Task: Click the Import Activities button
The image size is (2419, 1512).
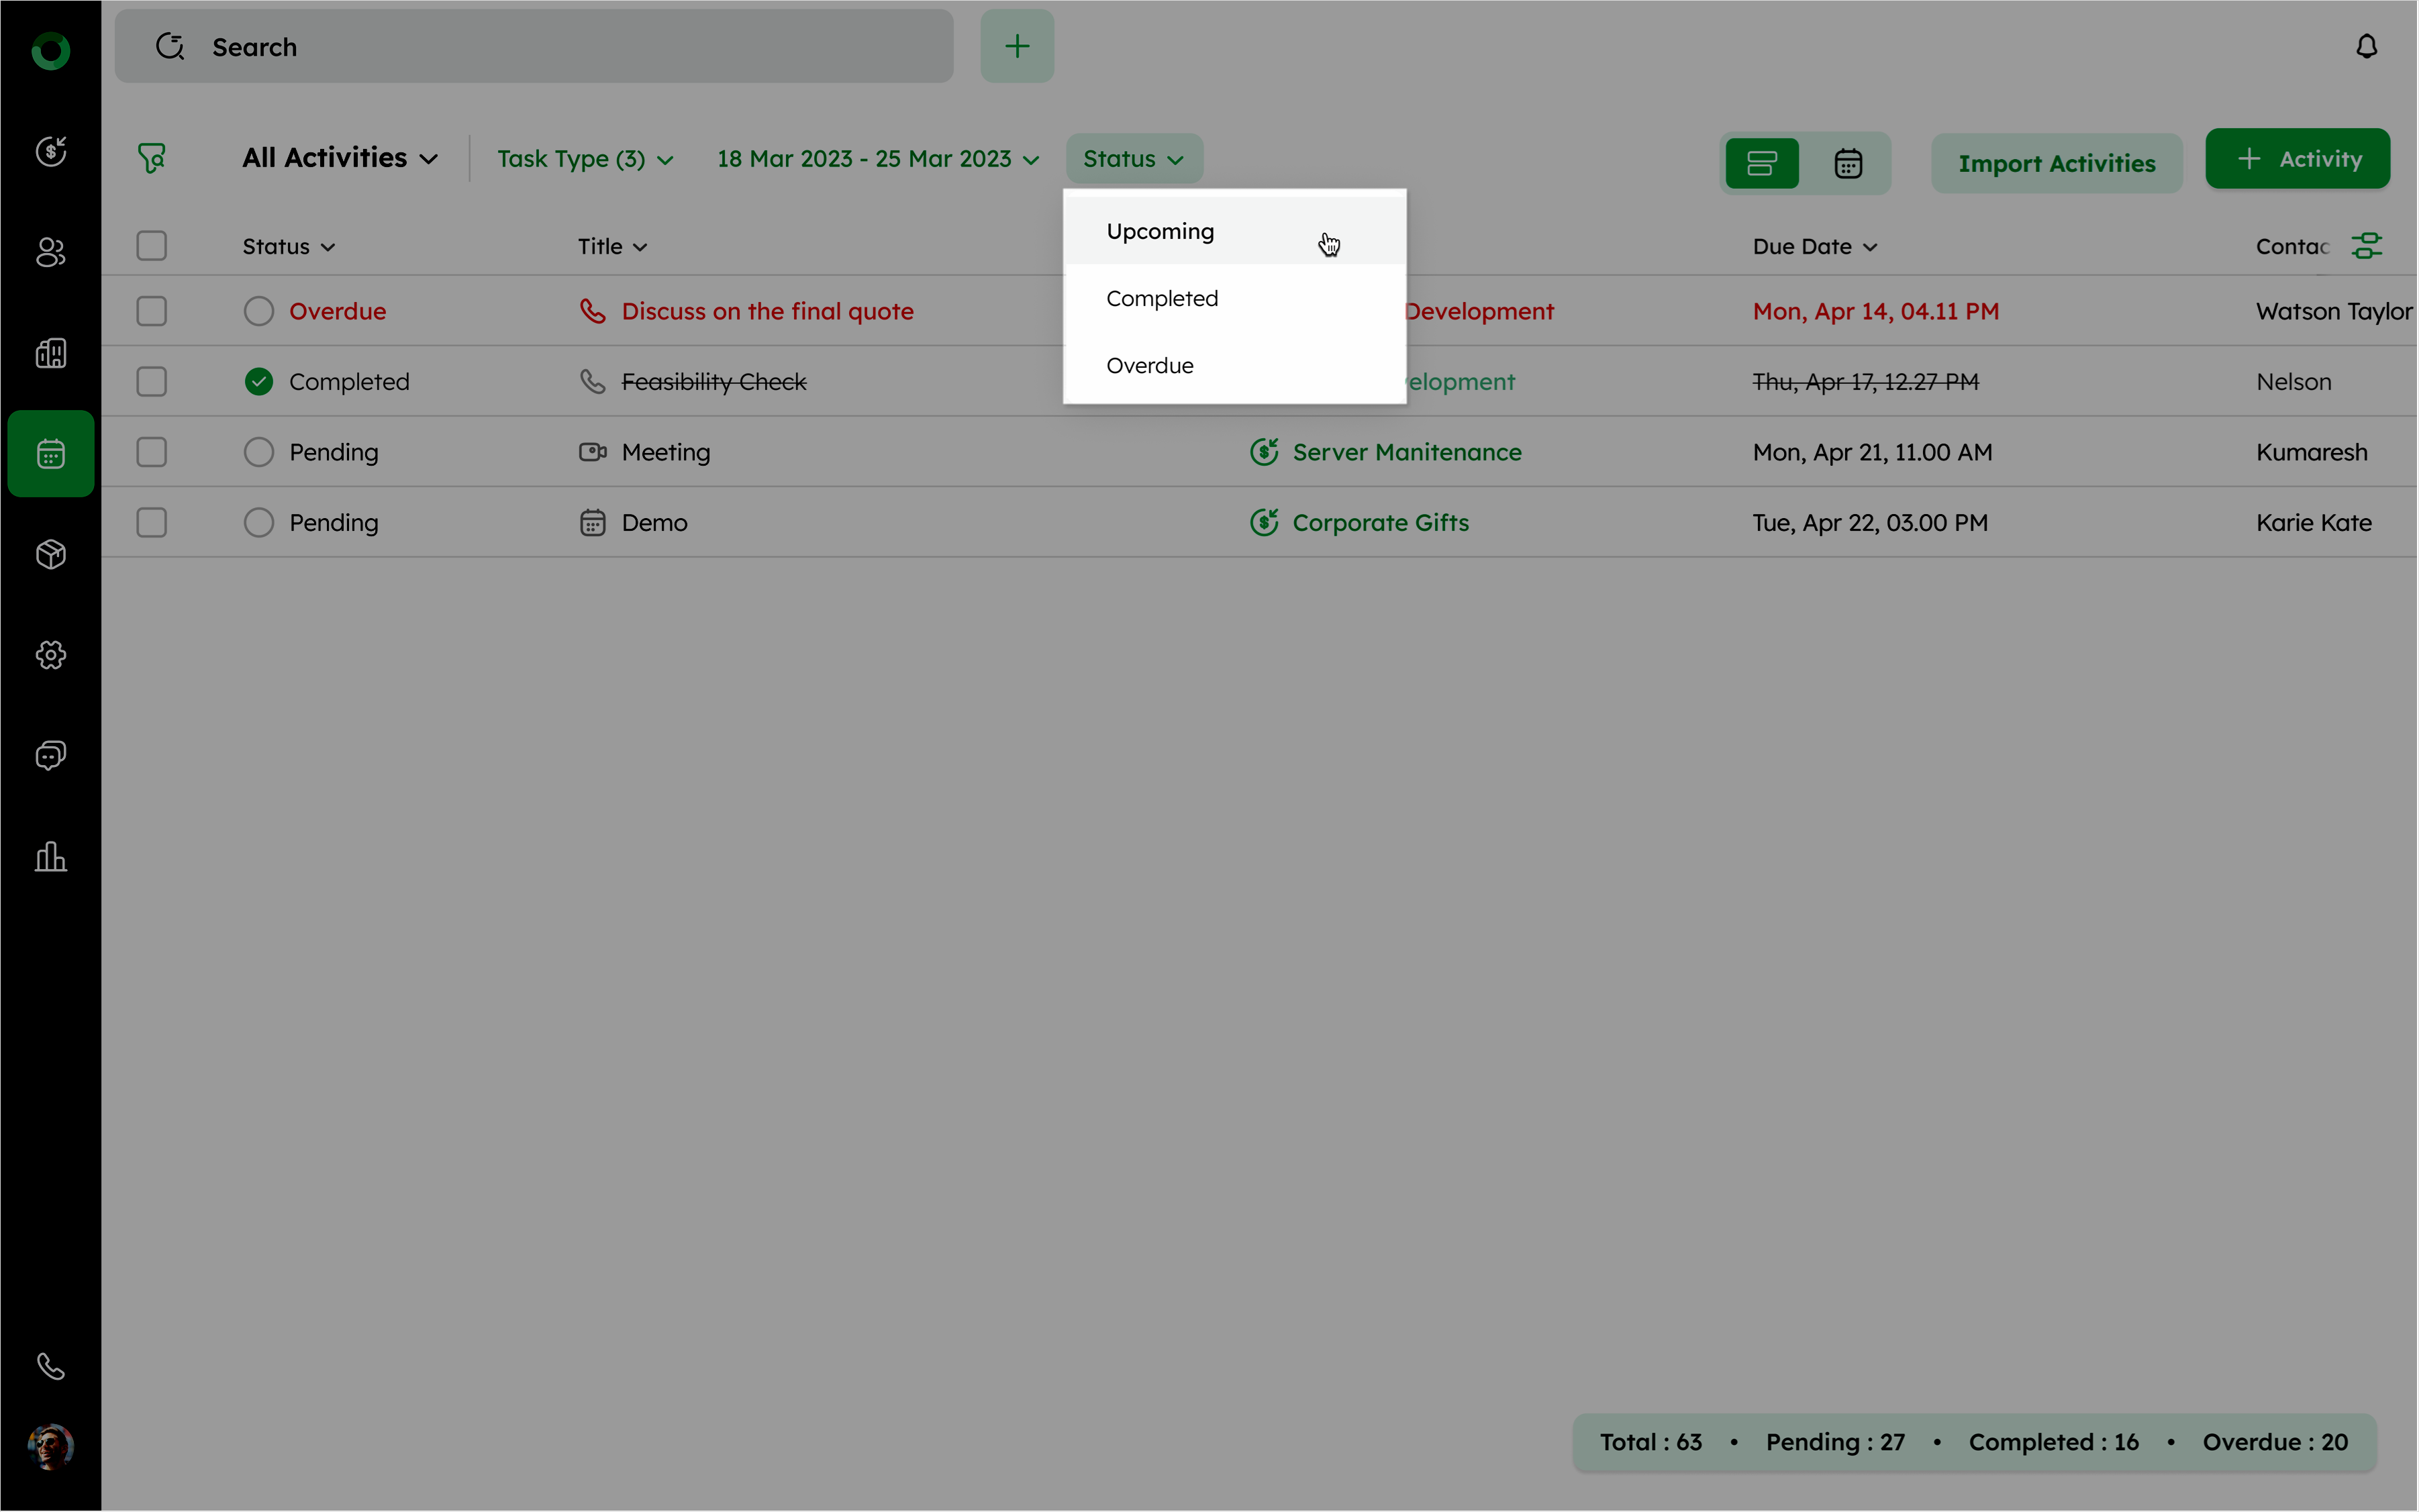Action: (2056, 163)
